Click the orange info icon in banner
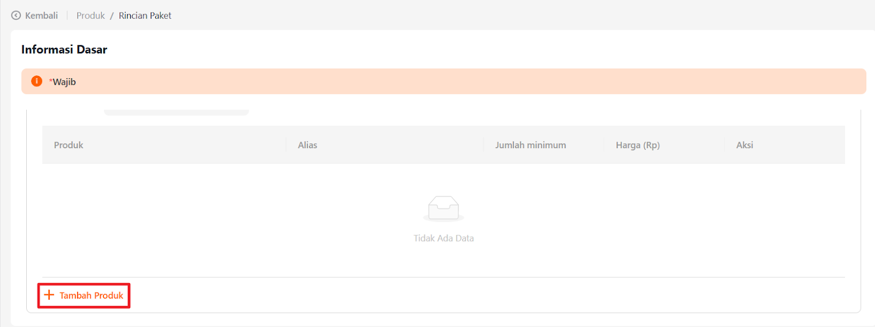Image resolution: width=875 pixels, height=327 pixels. [x=37, y=81]
